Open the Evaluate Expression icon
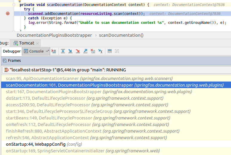Viewport: 231px width, 155px height. click(x=110, y=51)
